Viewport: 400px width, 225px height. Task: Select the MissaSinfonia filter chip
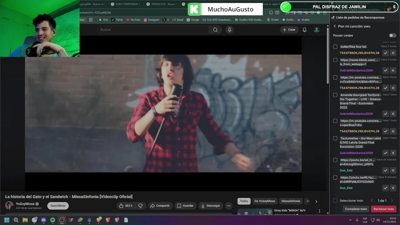point(291,201)
